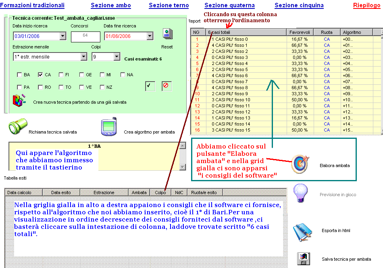Click the NG column header

[198, 32]
